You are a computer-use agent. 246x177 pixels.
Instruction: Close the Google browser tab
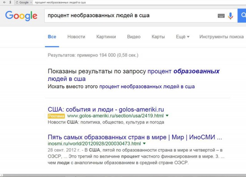click(x=31, y=2)
